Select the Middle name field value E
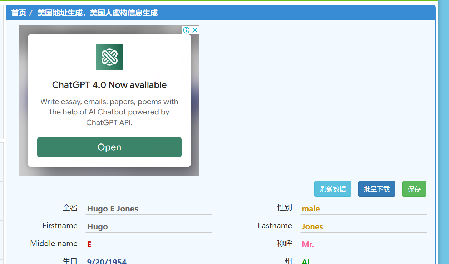The height and width of the screenshot is (264, 449). (149, 244)
